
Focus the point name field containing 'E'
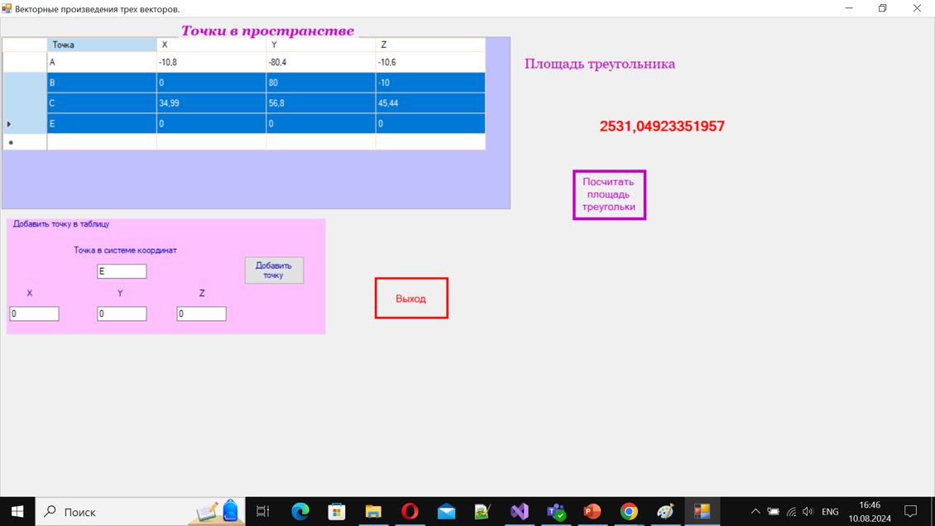click(122, 271)
